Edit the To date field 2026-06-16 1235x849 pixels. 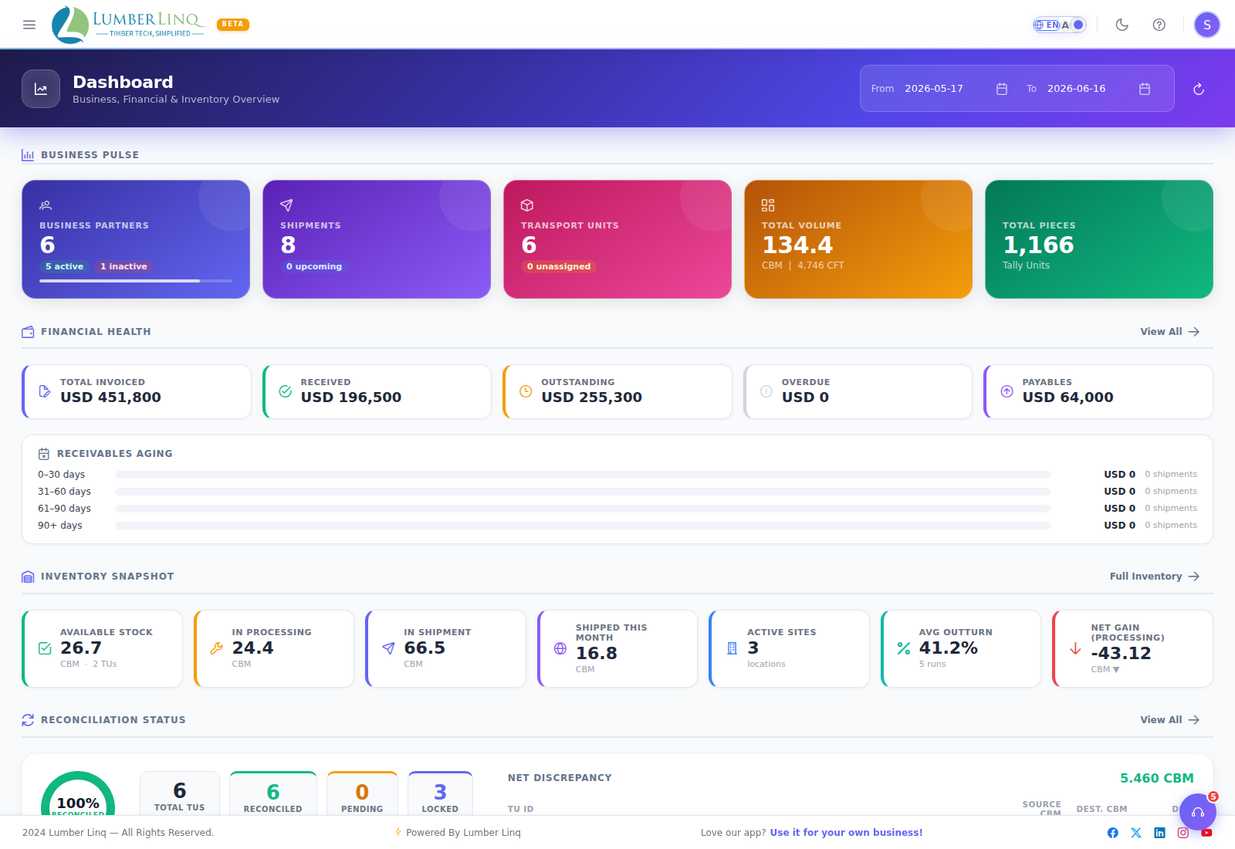click(1076, 89)
